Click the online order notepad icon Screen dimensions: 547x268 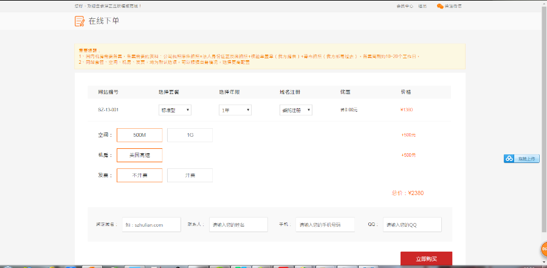80,21
